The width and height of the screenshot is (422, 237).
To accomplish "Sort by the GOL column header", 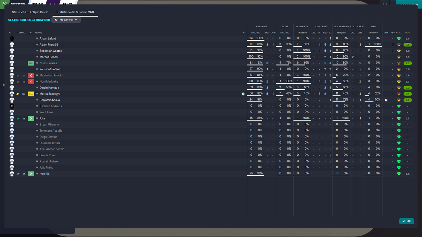I will 386,33.
